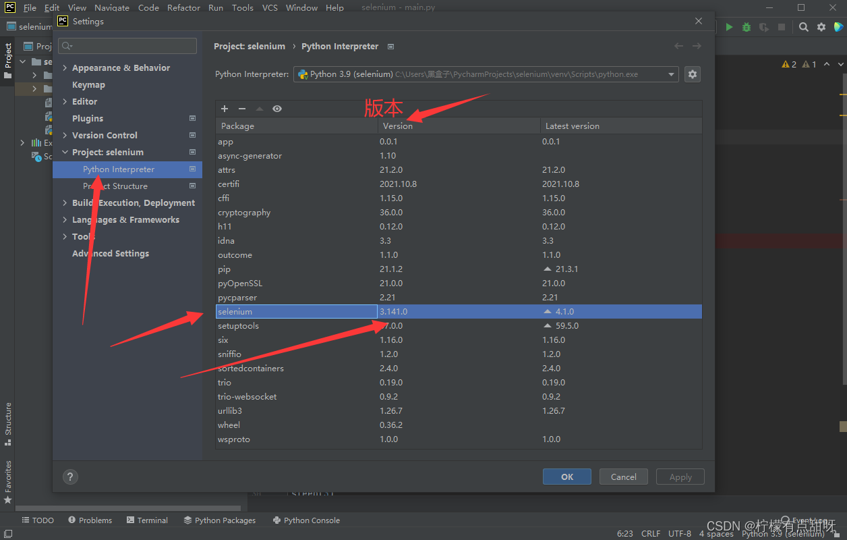This screenshot has height=540, width=847.
Task: Open the Terminal tool window
Action: [146, 520]
